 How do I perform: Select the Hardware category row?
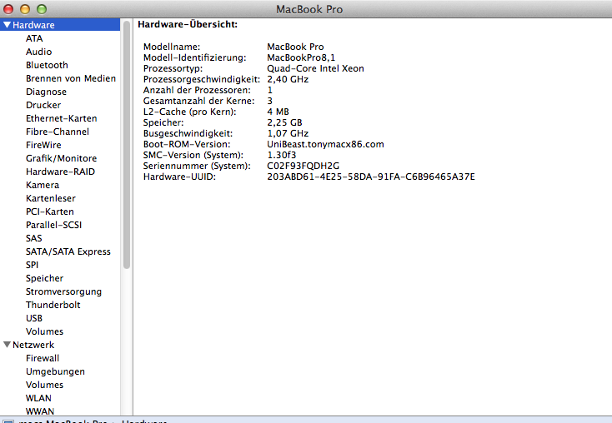pyautogui.click(x=60, y=25)
